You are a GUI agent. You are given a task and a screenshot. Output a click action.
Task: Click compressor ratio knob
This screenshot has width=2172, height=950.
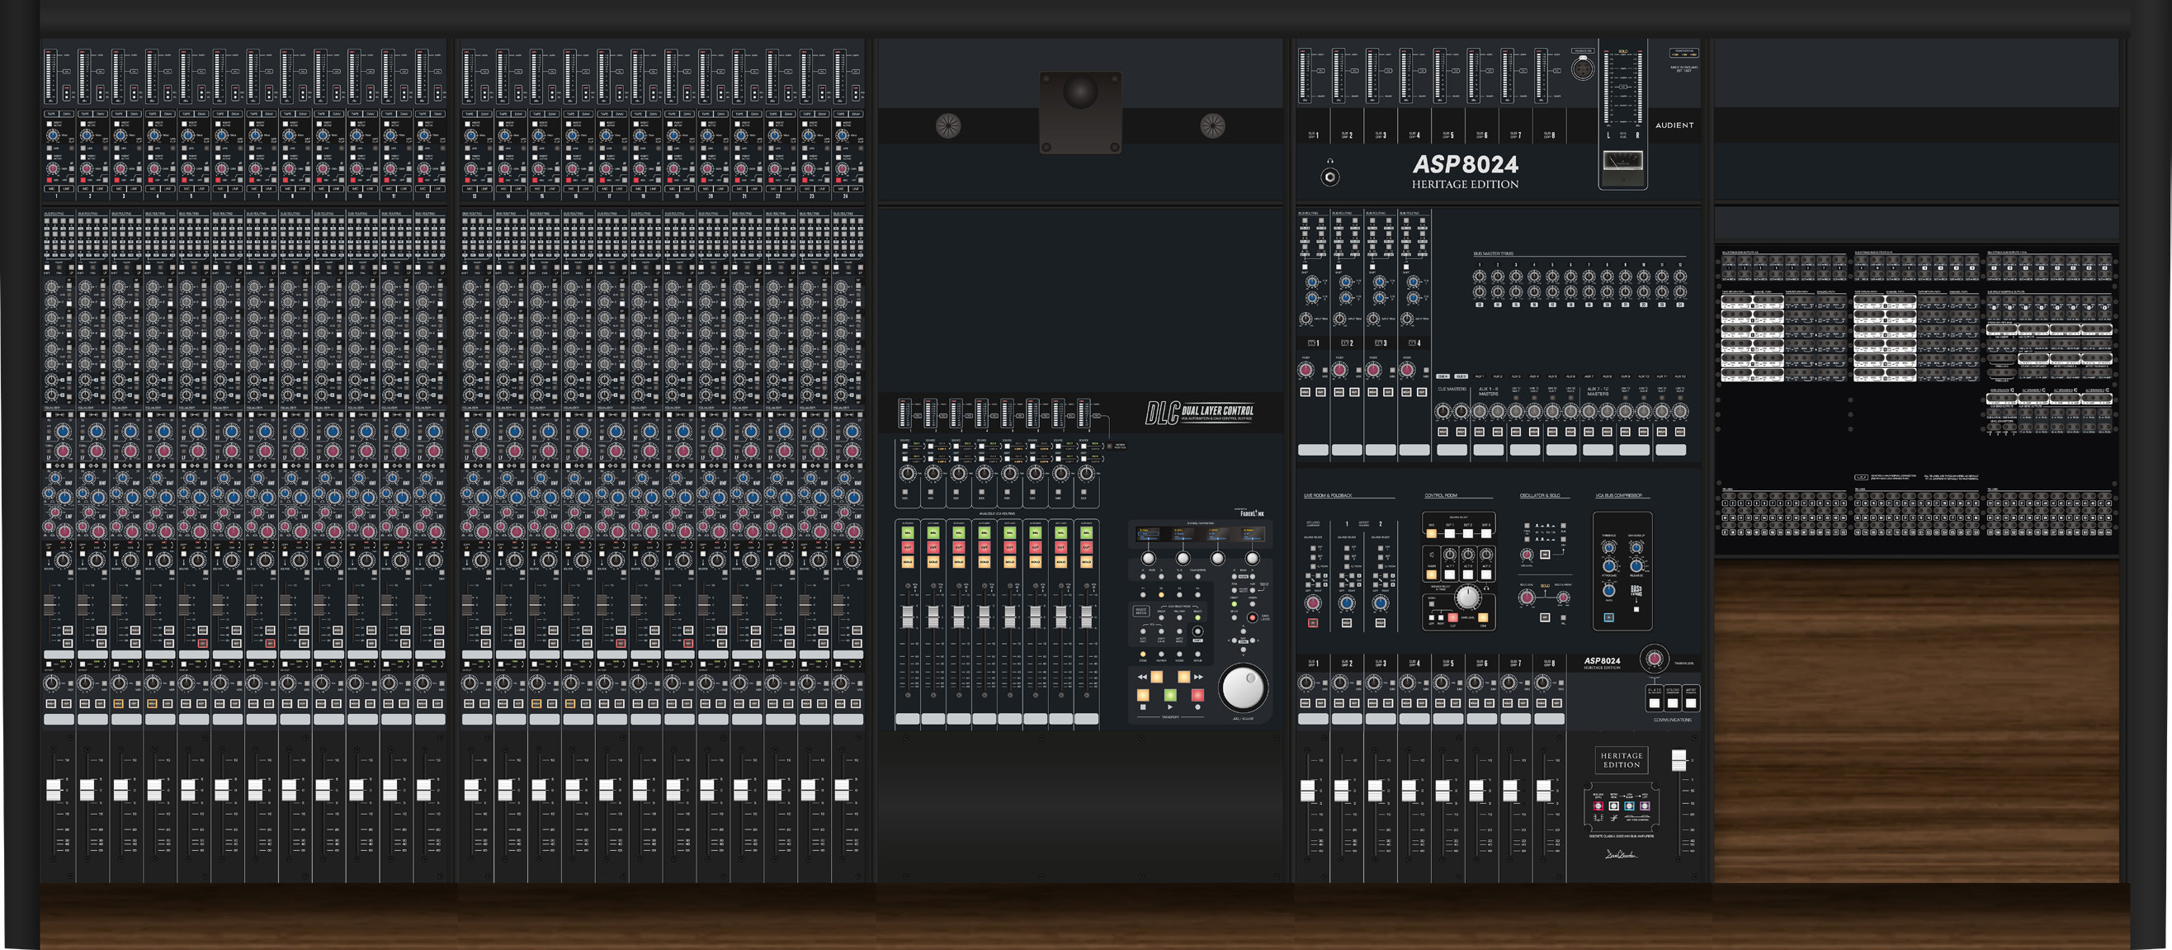pyautogui.click(x=1609, y=590)
